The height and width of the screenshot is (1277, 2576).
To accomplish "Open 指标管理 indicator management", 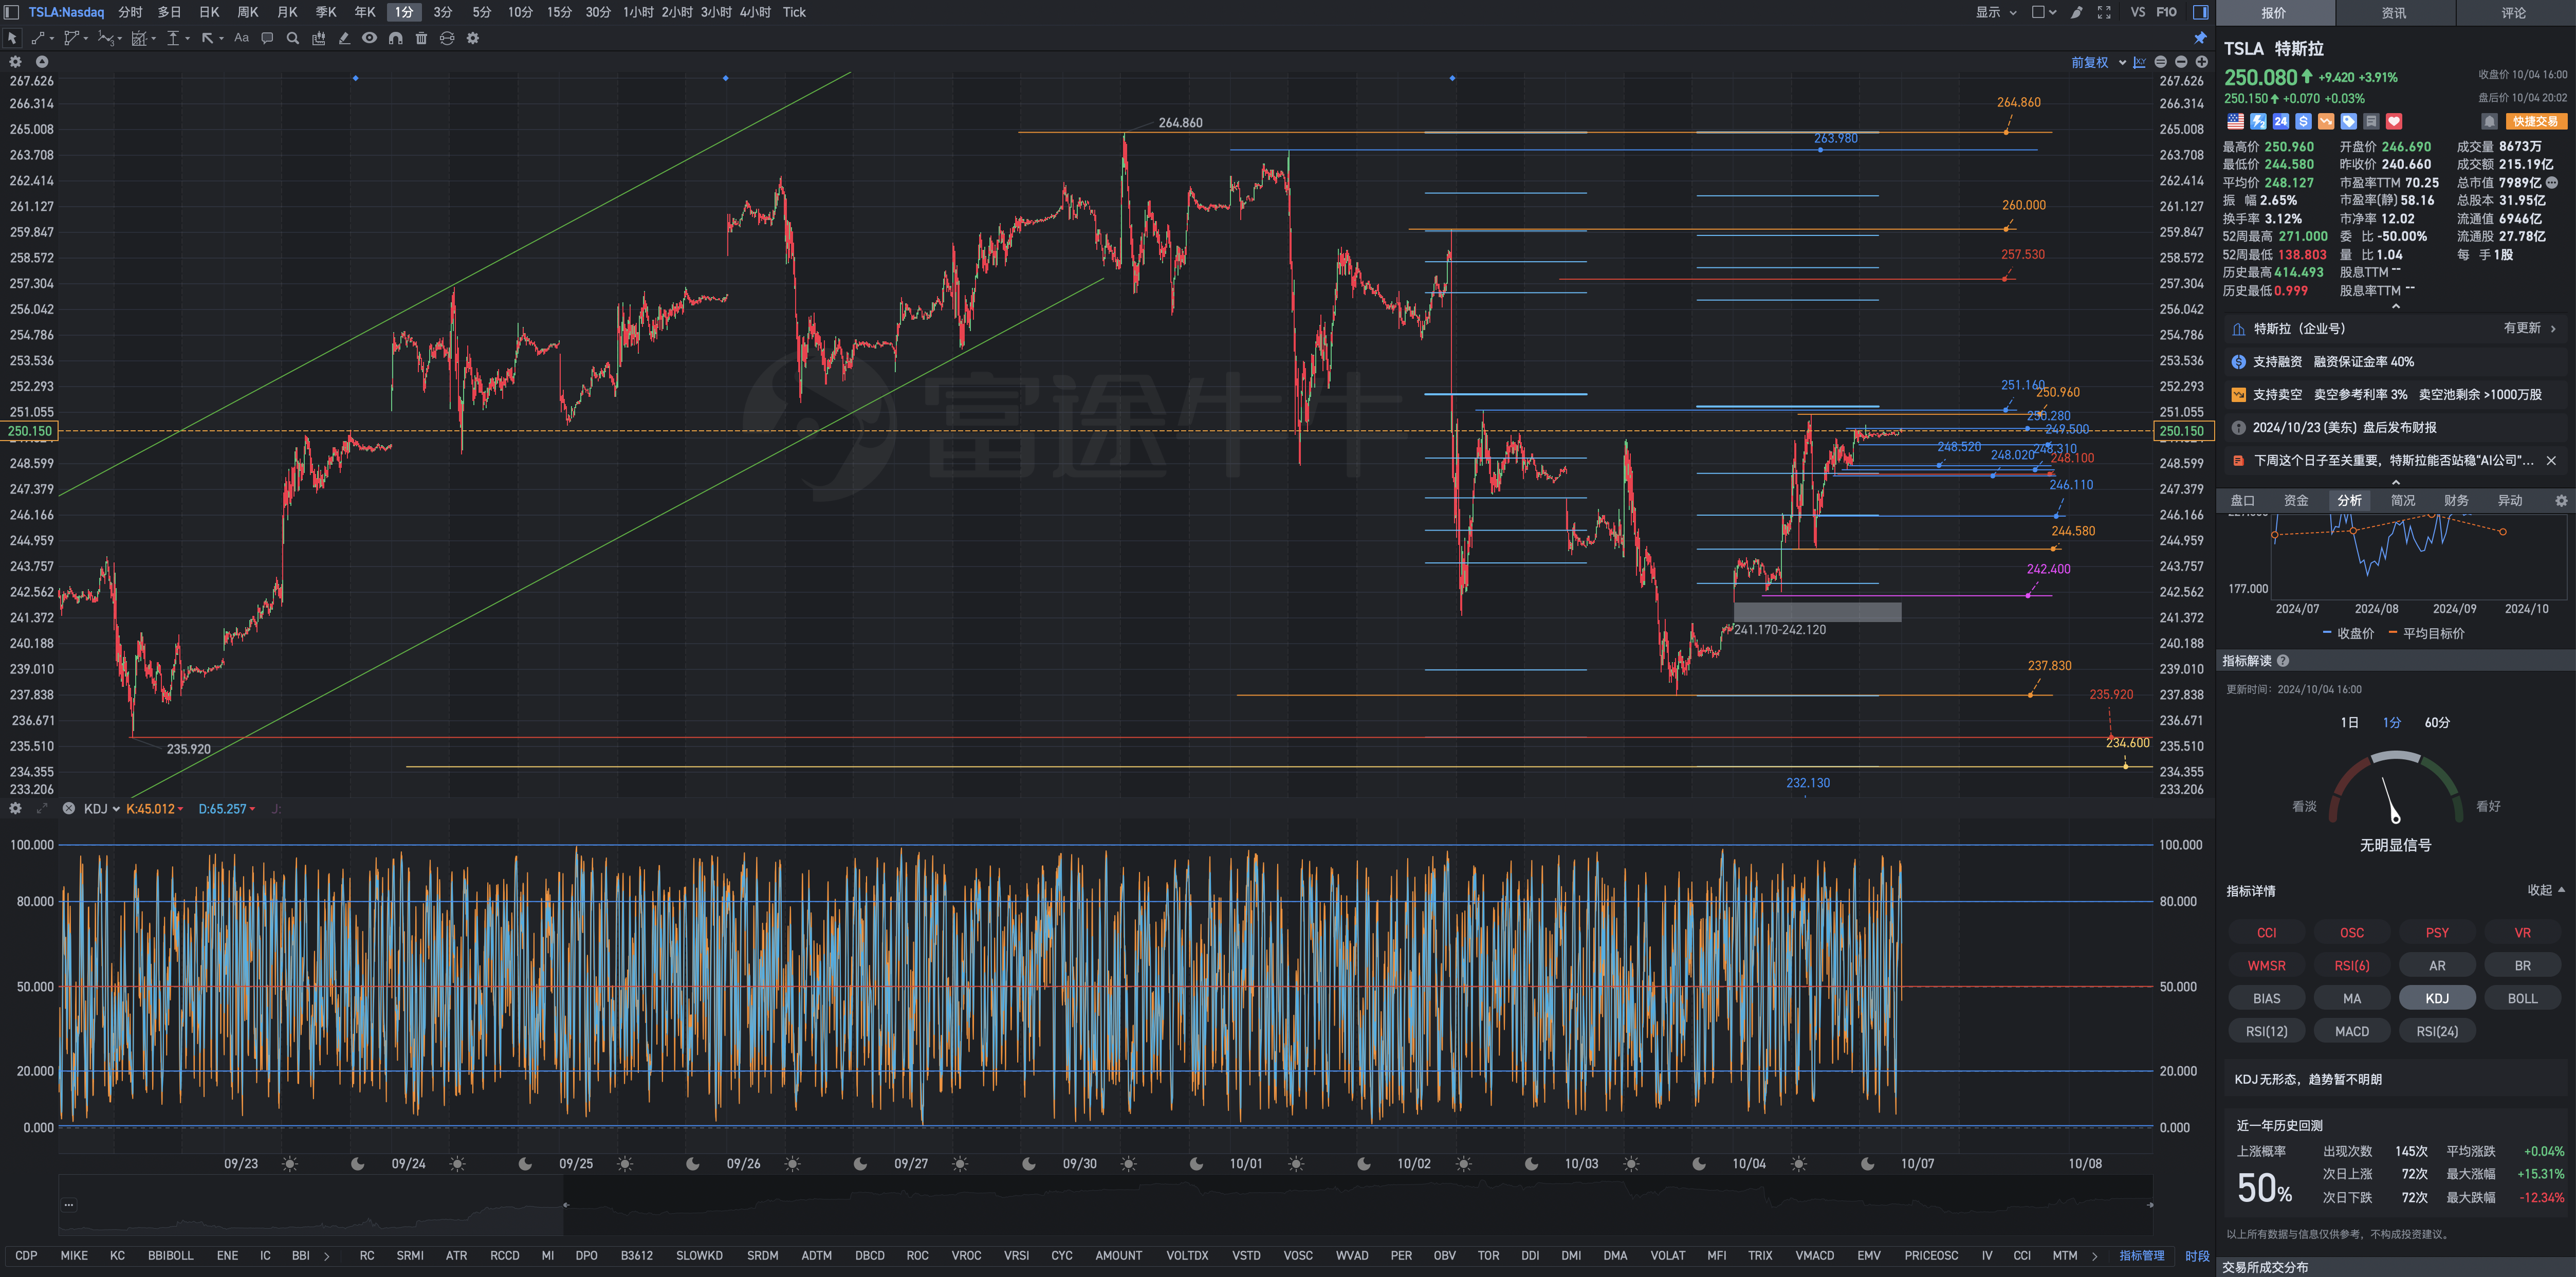I will [2142, 1255].
